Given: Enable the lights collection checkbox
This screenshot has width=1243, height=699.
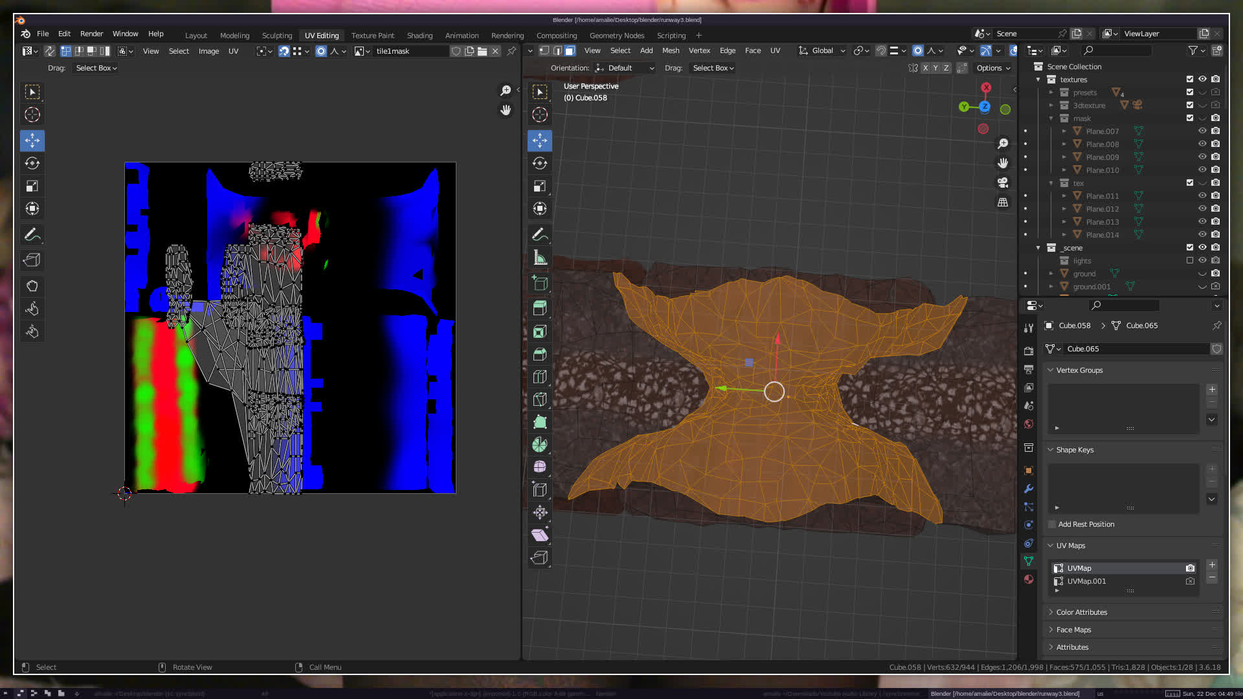Looking at the screenshot, I should click(x=1189, y=260).
